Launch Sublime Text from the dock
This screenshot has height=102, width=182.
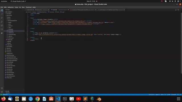(x=85, y=99)
